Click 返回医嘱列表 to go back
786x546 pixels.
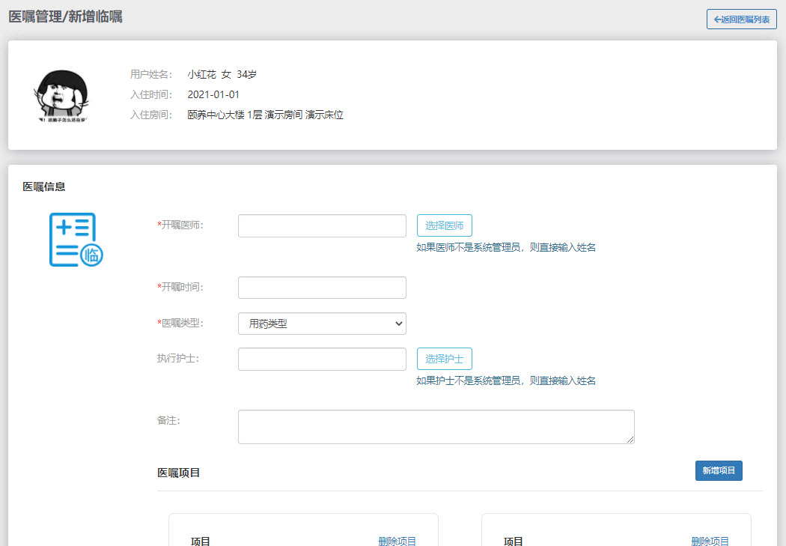pos(740,19)
